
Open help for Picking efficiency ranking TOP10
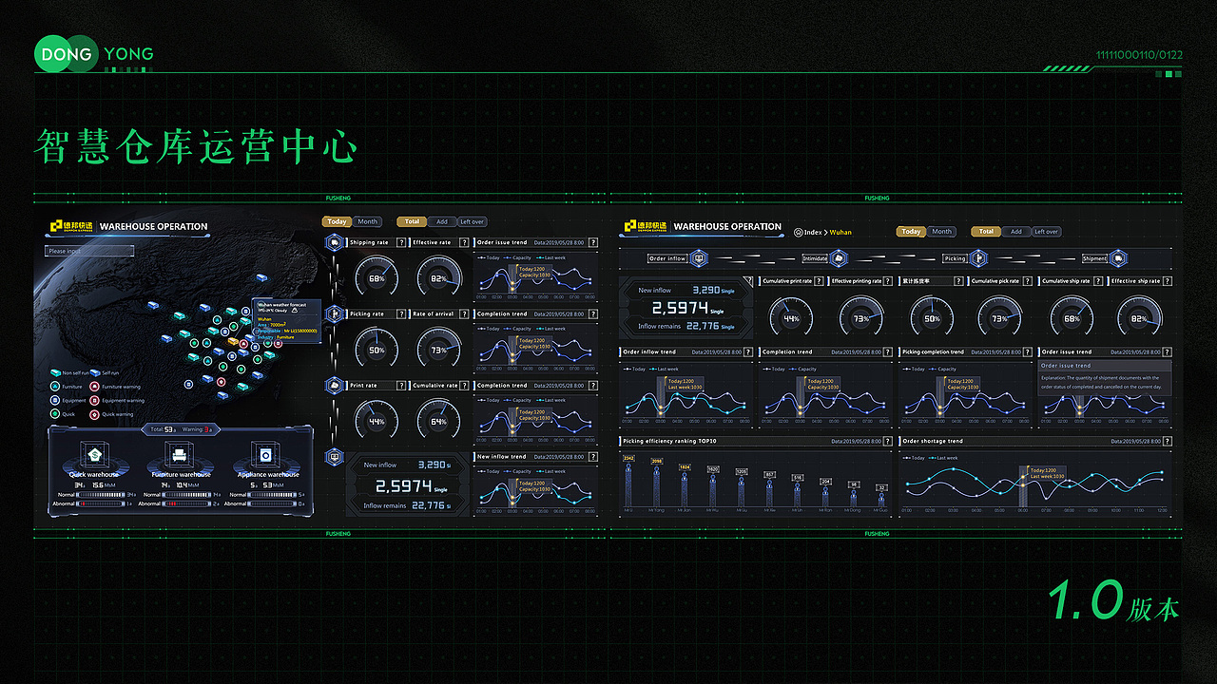click(x=889, y=441)
